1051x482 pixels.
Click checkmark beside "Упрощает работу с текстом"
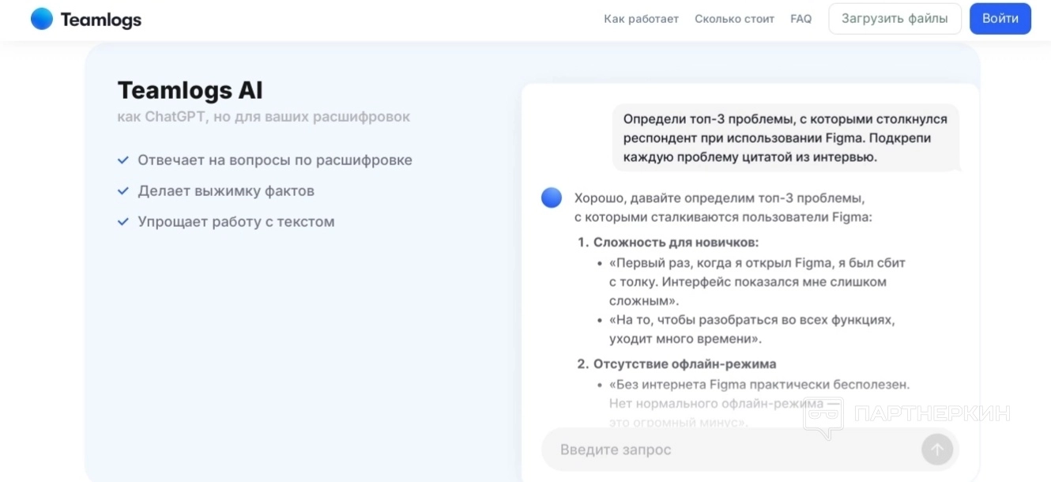(123, 222)
